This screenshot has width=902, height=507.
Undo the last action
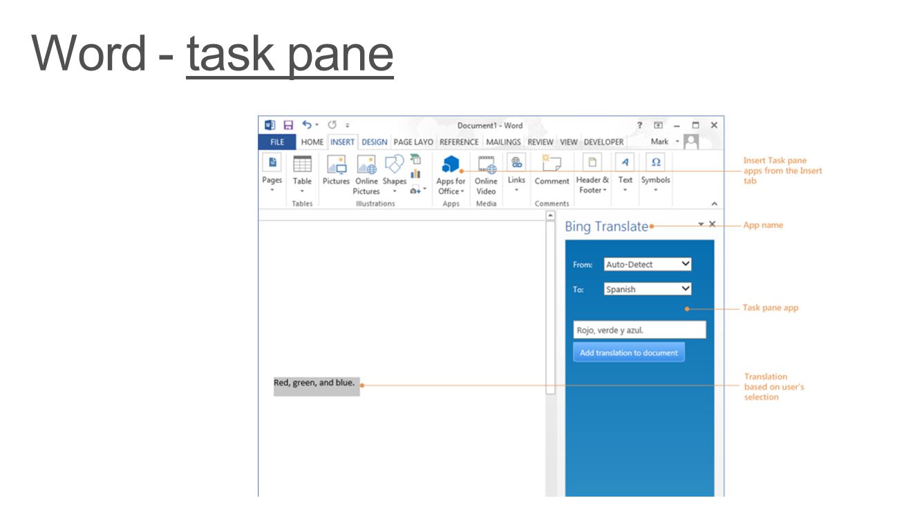pos(308,125)
